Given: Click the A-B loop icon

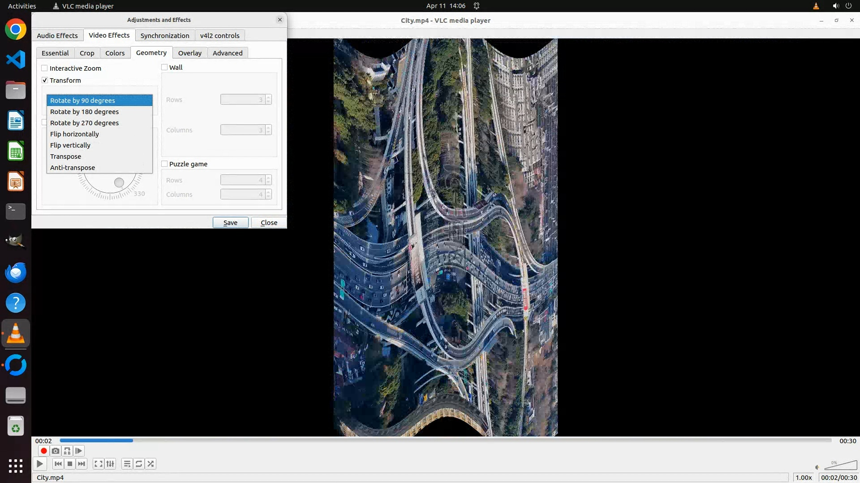Looking at the screenshot, I should [67, 451].
